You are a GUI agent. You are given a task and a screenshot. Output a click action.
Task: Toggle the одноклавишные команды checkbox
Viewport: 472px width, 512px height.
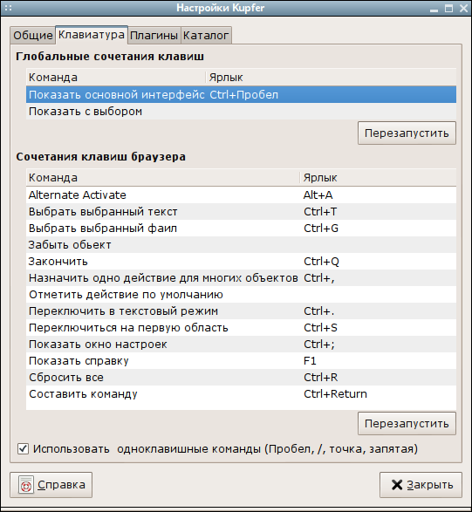[23, 449]
